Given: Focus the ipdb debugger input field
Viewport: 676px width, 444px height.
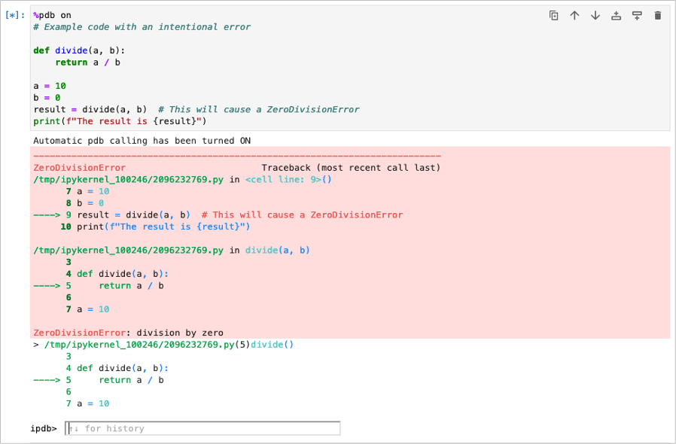Looking at the screenshot, I should [x=202, y=428].
